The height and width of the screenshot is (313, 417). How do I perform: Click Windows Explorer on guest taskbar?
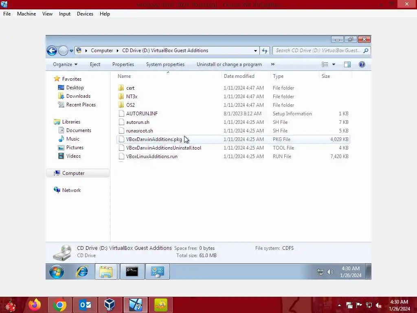coord(106,271)
